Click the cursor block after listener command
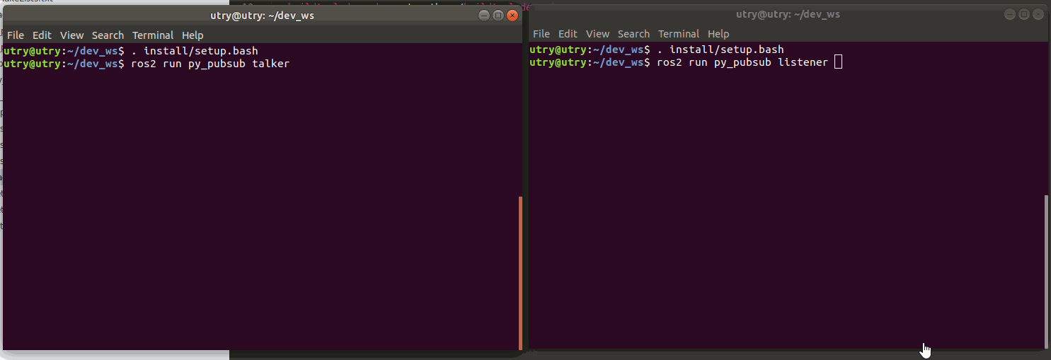This screenshot has height=360, width=1051. click(838, 62)
